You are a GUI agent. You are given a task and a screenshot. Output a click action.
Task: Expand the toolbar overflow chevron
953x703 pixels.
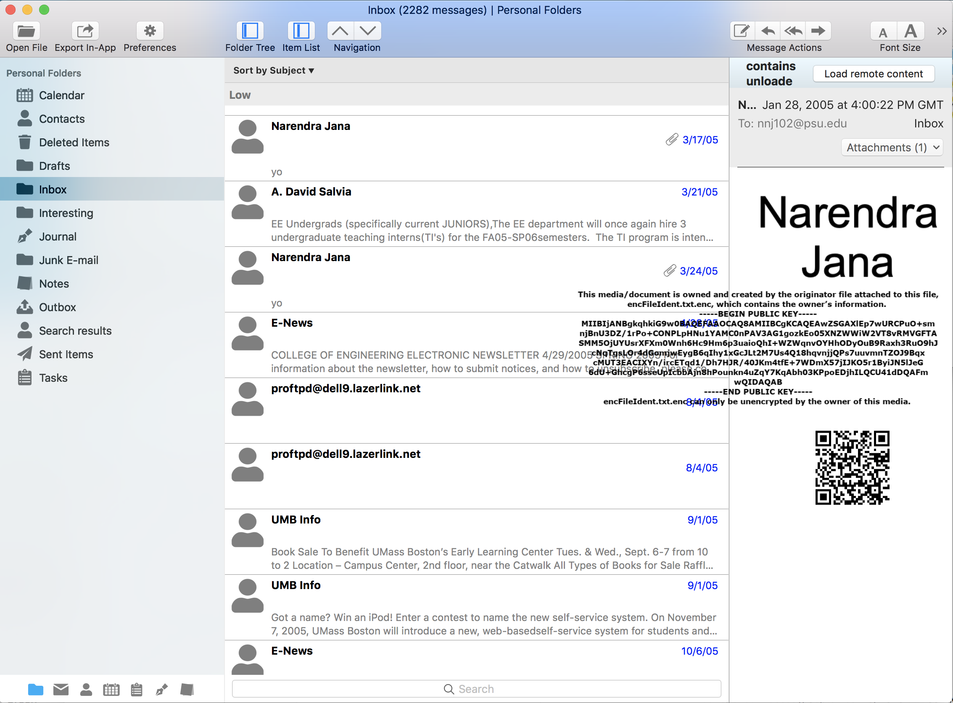tap(942, 31)
